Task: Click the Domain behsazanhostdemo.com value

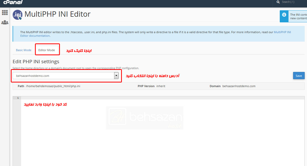Action: click(x=239, y=86)
